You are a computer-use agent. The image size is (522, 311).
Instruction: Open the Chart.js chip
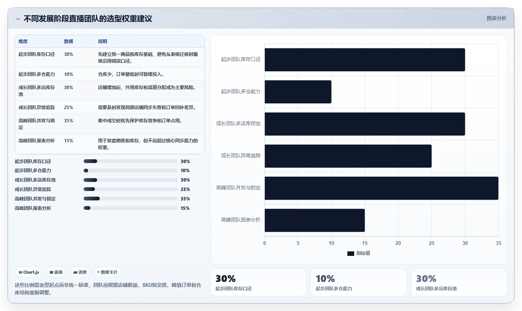pyautogui.click(x=29, y=272)
